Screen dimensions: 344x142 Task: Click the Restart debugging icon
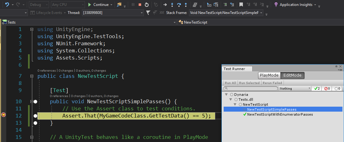[146, 5]
